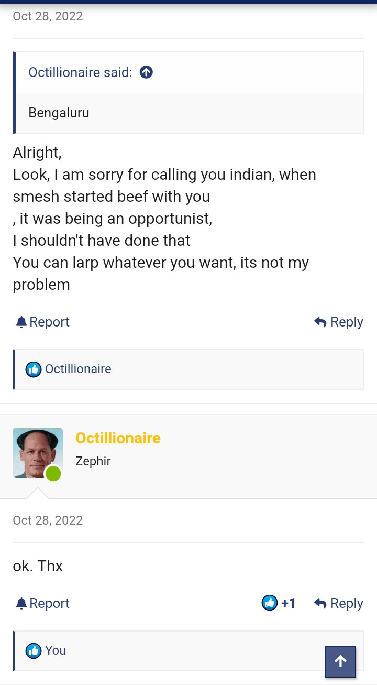Viewport: 377px width, 685px height.
Task: Open the "Octillionaire said:" quote link
Action: (x=80, y=72)
